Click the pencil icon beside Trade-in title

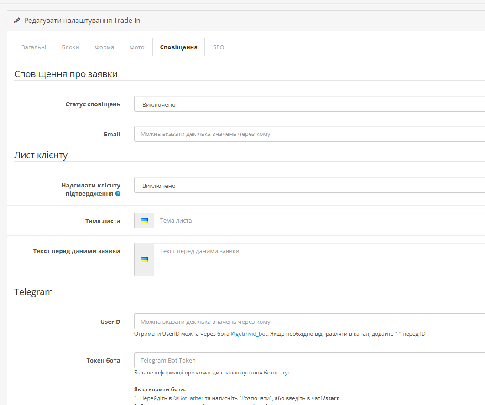coord(17,21)
